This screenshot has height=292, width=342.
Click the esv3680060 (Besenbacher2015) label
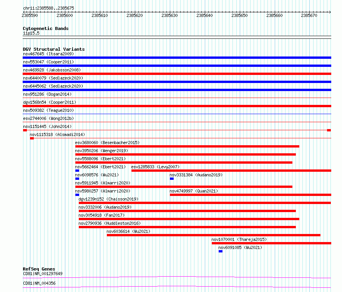click(107, 143)
